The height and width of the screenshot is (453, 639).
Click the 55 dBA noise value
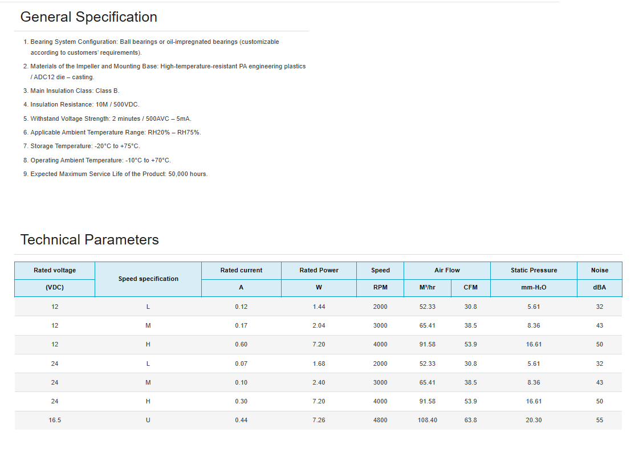[599, 421]
